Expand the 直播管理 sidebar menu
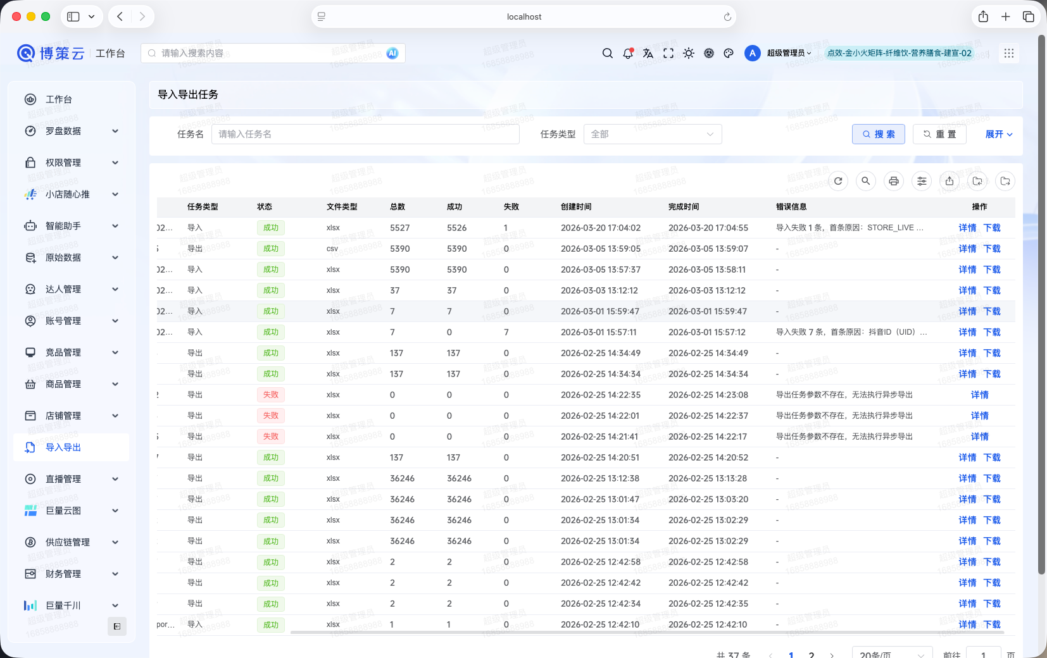 click(x=72, y=479)
